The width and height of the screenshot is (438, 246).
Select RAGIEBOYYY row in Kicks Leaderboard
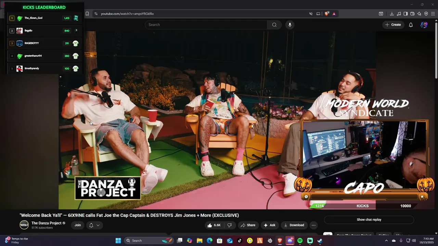coord(44,43)
